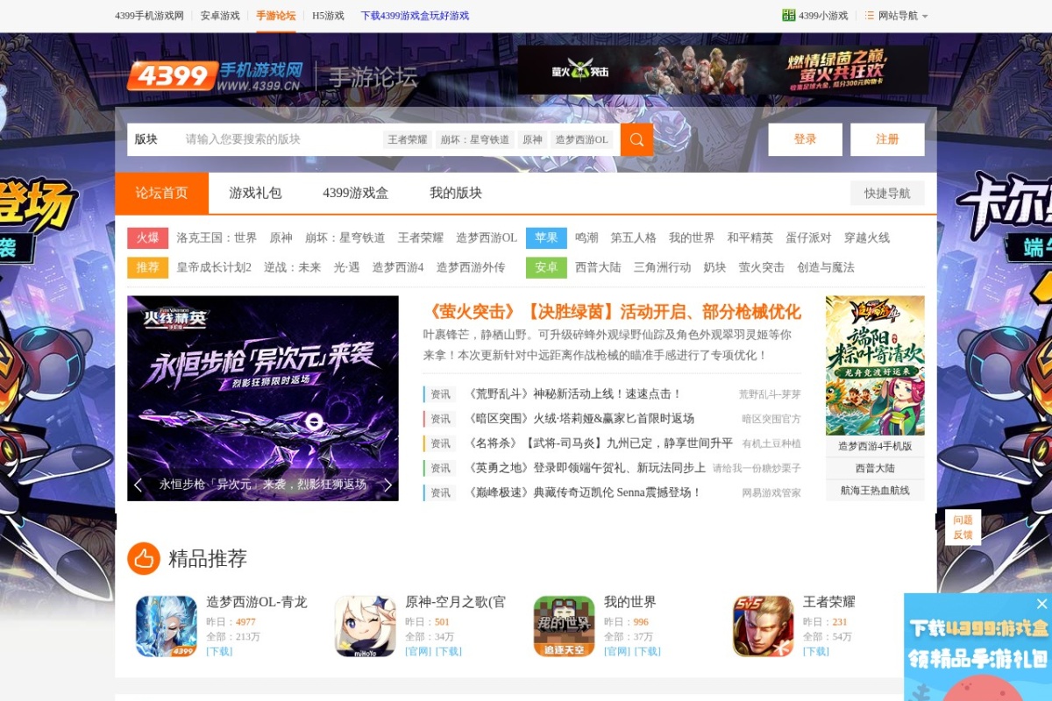This screenshot has width=1052, height=701.
Task: Select the 论坛首页 tab
Action: 161,193
